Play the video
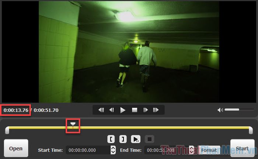The height and width of the screenshot is (159, 258). pyautogui.click(x=123, y=110)
